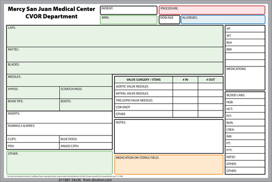The width and height of the screenshot is (272, 182).
Task: Select COR KNOT # OUT cell
Action: coord(210,107)
